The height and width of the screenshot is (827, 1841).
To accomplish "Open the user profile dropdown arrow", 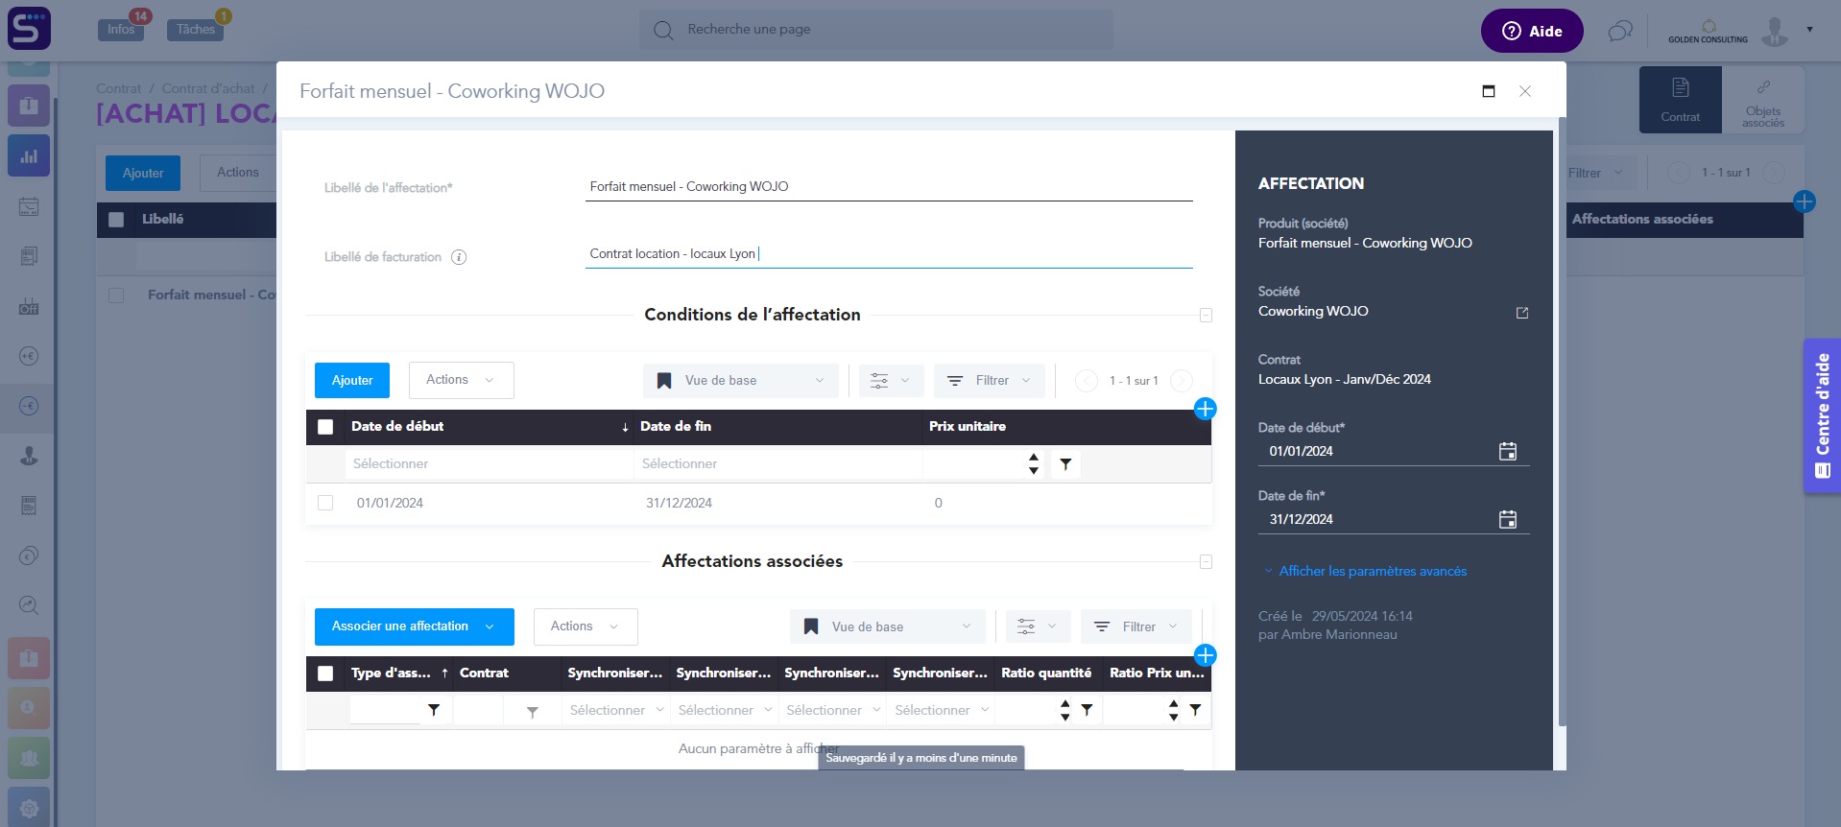I will [1809, 30].
